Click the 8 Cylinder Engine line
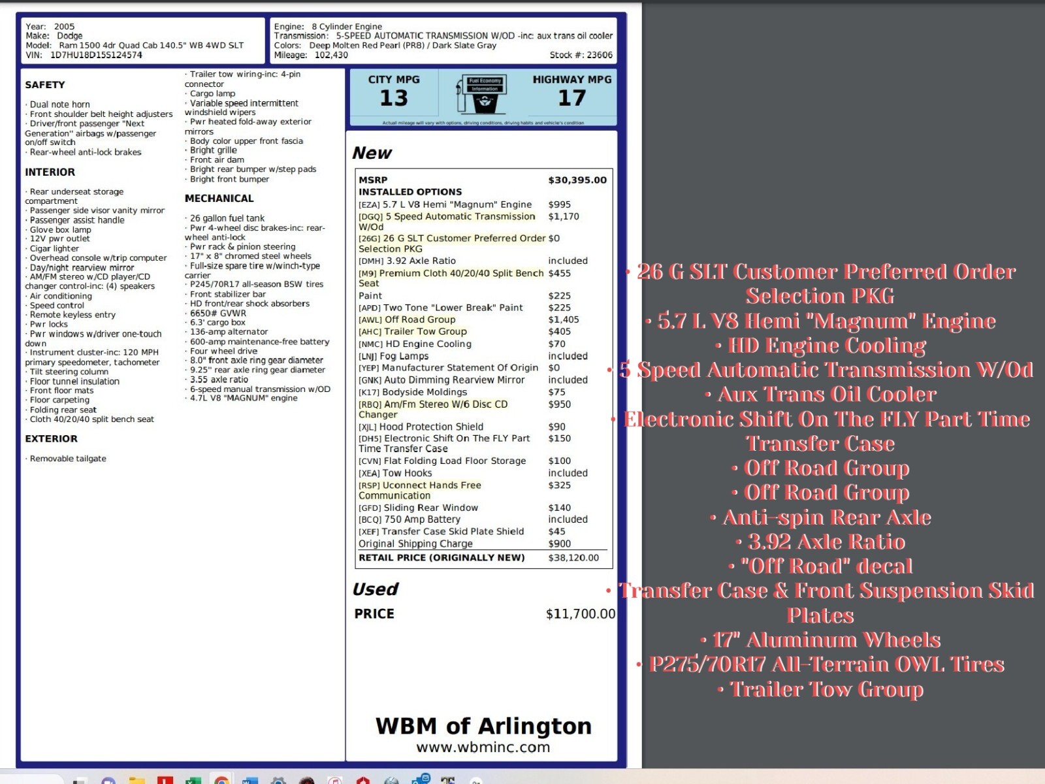The height and width of the screenshot is (784, 1045). click(328, 27)
